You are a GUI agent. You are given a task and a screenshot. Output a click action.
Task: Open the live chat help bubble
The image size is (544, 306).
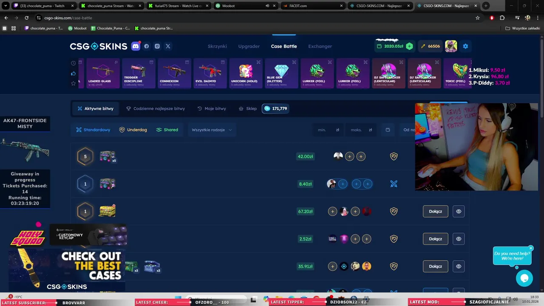tap(524, 278)
